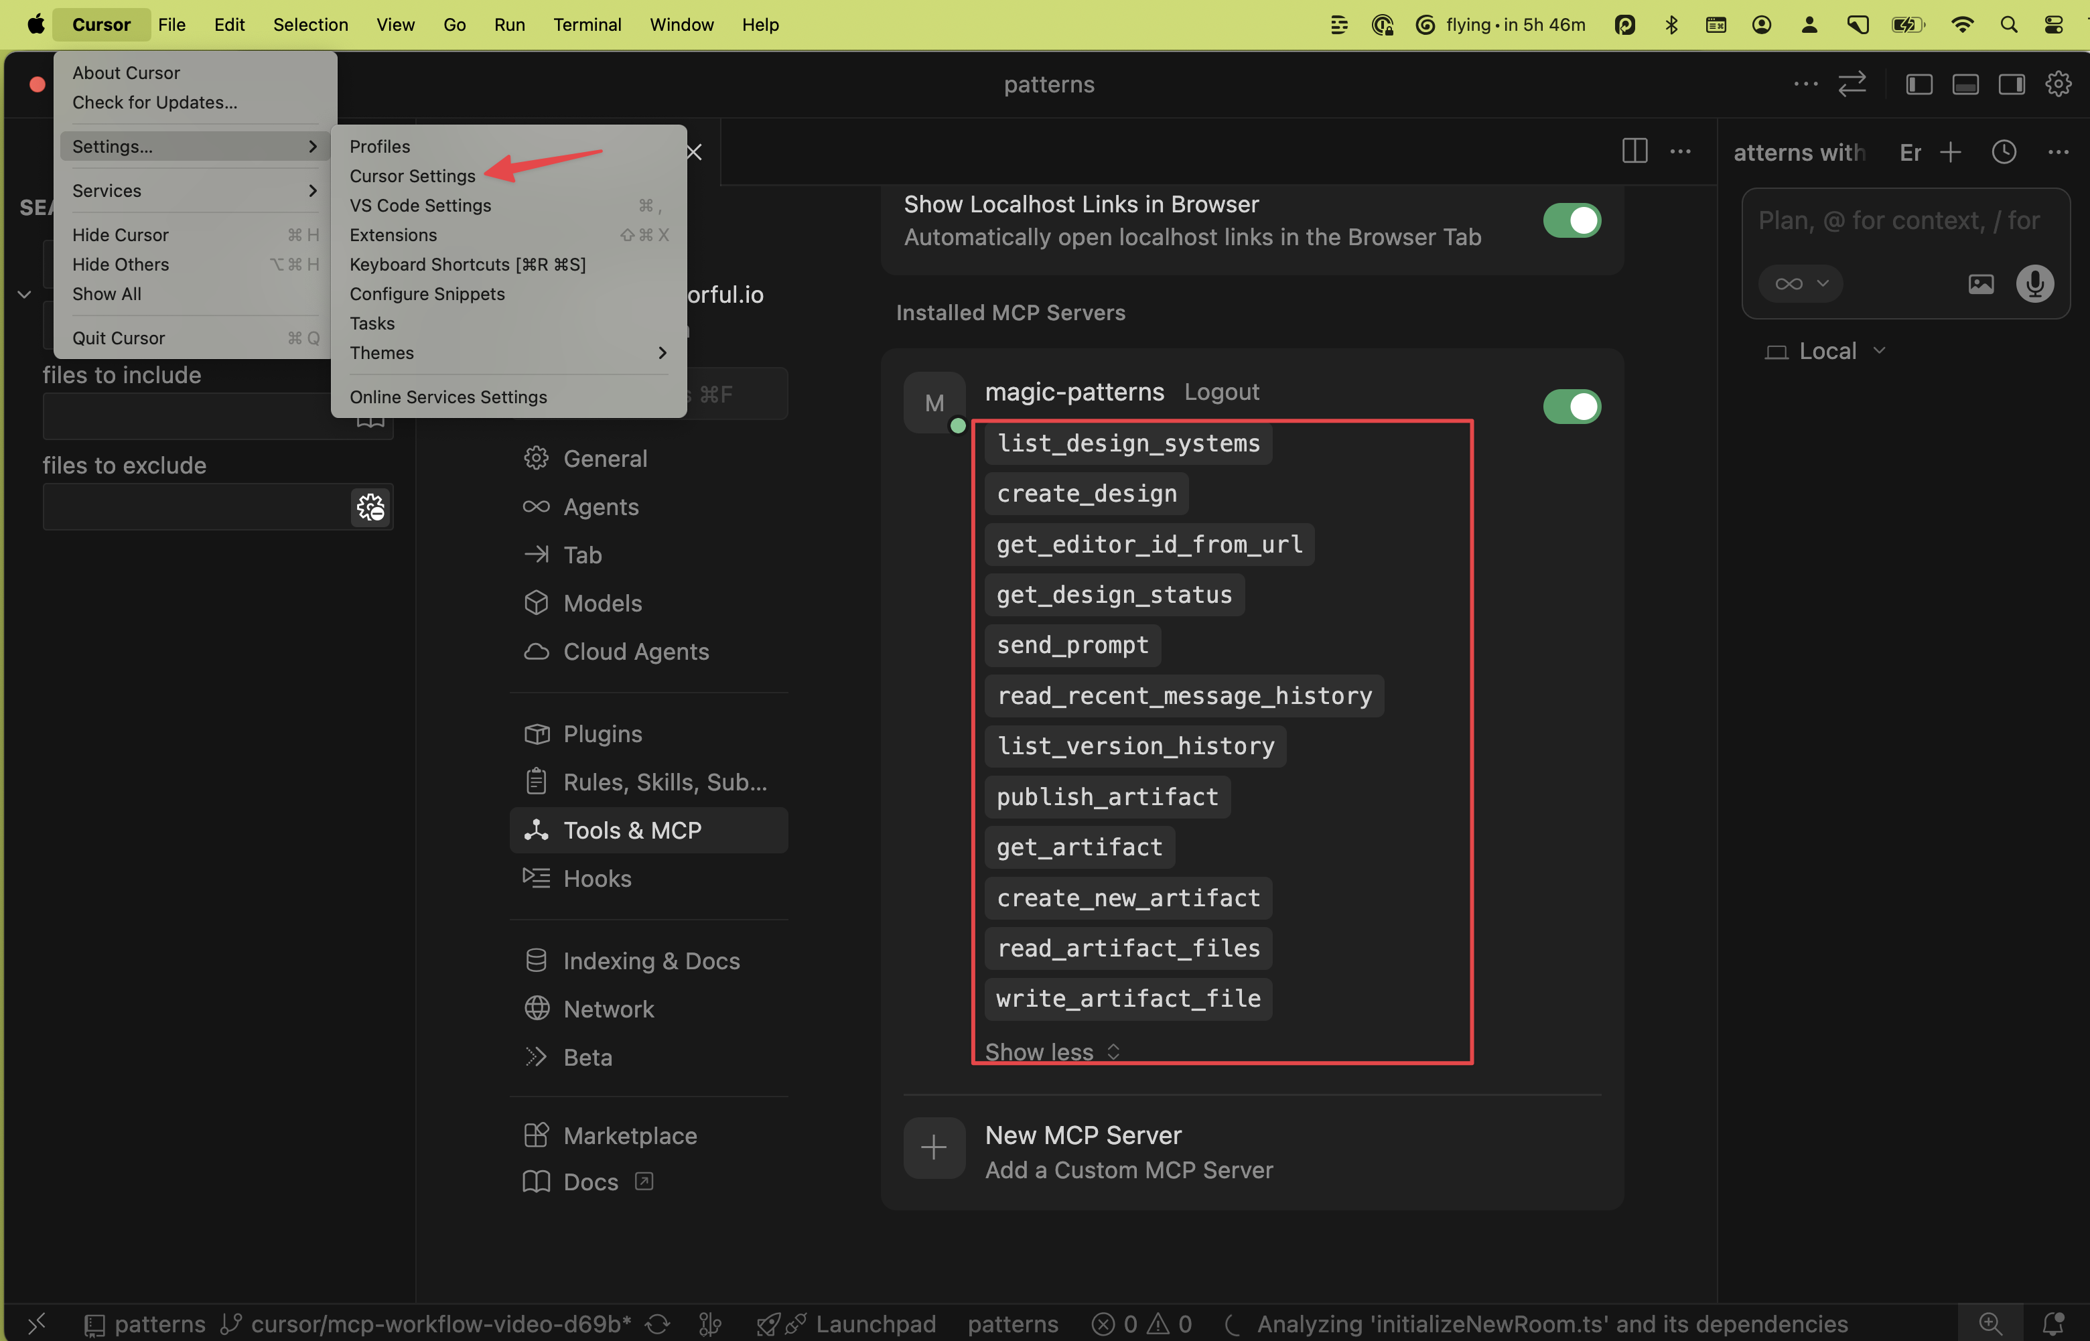Toggle the bottom panel layout icon
Screen dimensions: 2090x1341
(x=1965, y=84)
